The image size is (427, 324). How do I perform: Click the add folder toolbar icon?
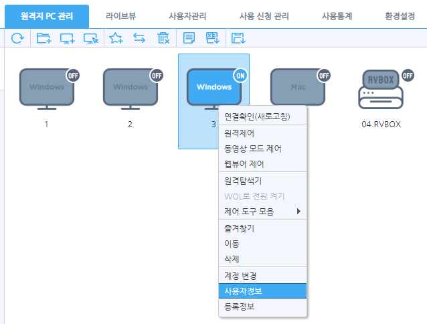(x=44, y=39)
